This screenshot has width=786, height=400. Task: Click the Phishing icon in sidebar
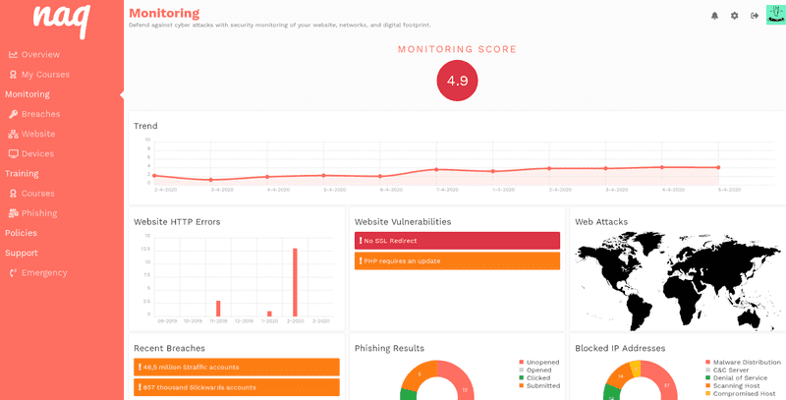pyautogui.click(x=13, y=213)
